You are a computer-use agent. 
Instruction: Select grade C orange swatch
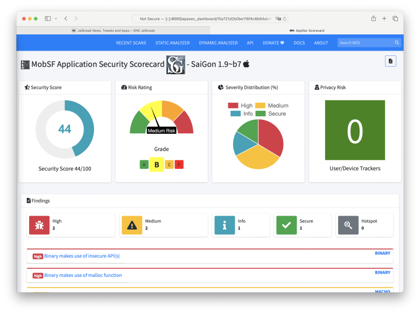(169, 165)
